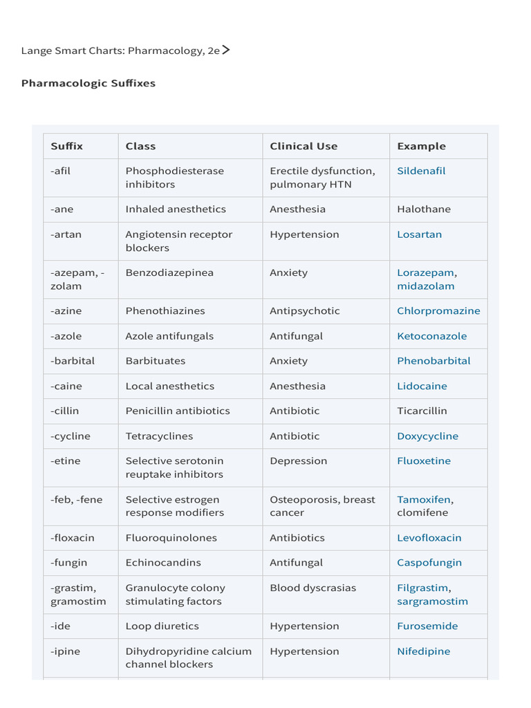The image size is (531, 708).
Task: Click the chevron after Lange Smart Charts
Action: pyautogui.click(x=226, y=50)
